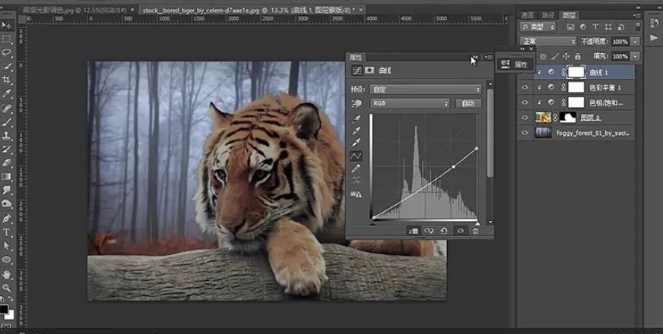Viewport: 663px width, 334px height.
Task: Hide the foggy_forest background layer
Action: pos(525,133)
